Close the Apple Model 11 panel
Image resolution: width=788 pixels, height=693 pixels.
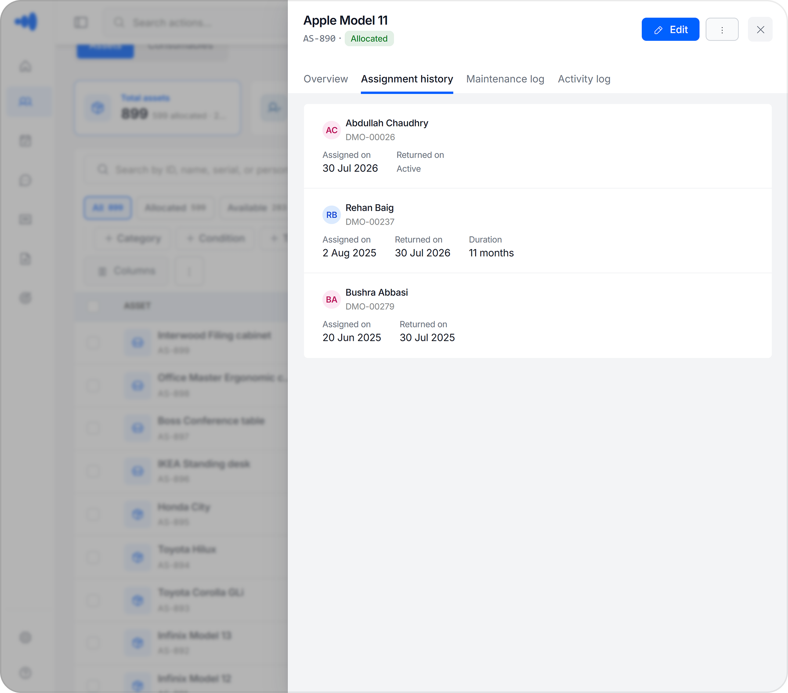tap(760, 29)
